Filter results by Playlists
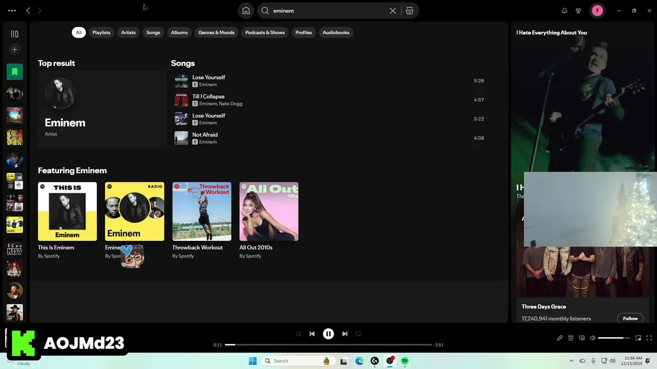Image resolution: width=657 pixels, height=369 pixels. (101, 32)
